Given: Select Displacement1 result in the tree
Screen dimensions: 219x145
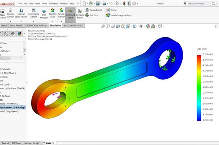Looking at the screenshot, I should pyautogui.click(x=13, y=107).
